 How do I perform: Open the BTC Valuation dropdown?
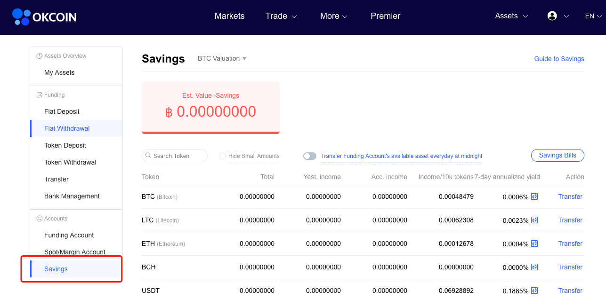point(222,59)
